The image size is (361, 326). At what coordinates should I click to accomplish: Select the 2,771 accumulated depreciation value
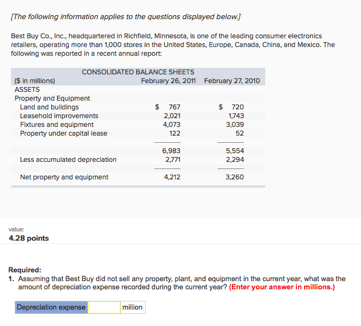click(x=173, y=160)
